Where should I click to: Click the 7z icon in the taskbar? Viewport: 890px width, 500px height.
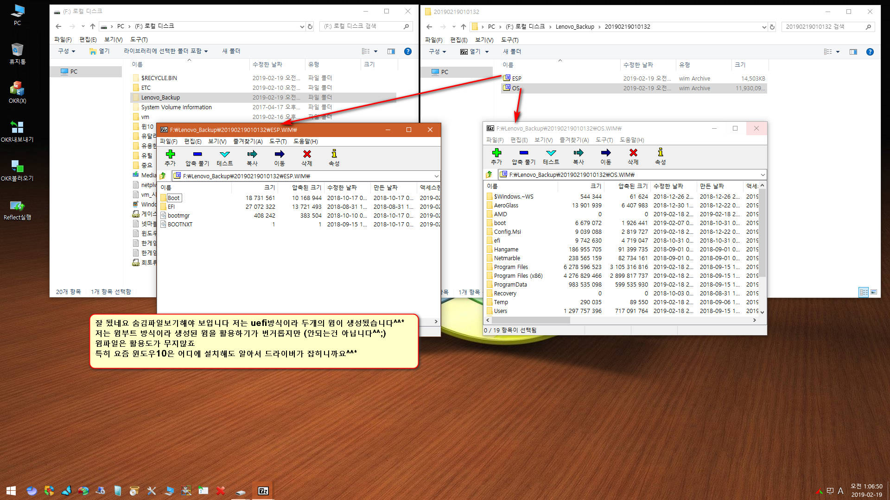pyautogui.click(x=263, y=491)
